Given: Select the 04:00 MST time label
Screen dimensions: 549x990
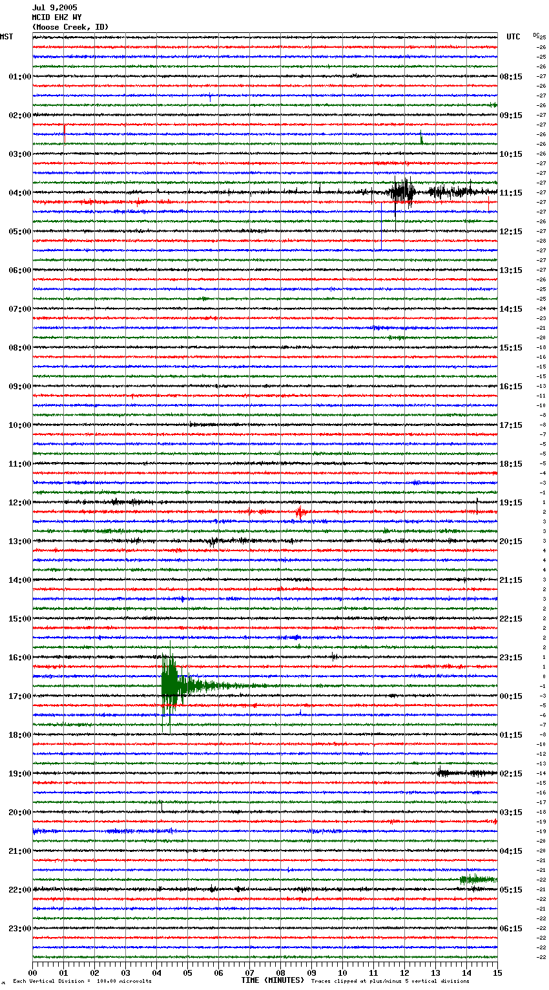Looking at the screenshot, I should coord(20,193).
